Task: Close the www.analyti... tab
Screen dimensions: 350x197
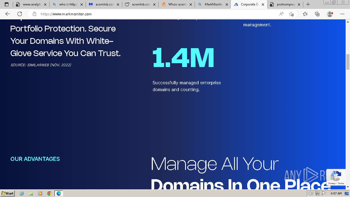Action: tap(45, 4)
